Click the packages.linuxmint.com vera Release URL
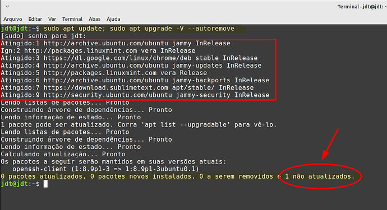The image size is (387, 210). click(x=100, y=73)
